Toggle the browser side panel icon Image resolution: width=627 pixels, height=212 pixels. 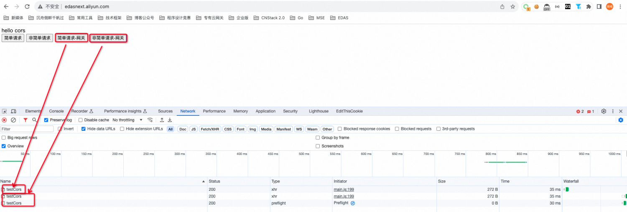coord(599,7)
